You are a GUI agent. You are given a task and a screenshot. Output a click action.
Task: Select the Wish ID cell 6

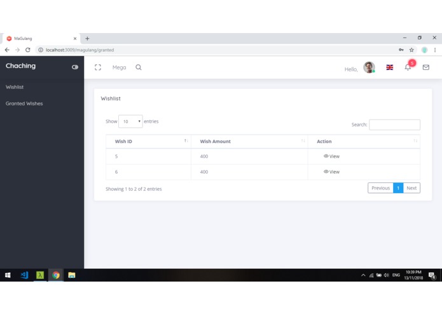tap(148, 172)
